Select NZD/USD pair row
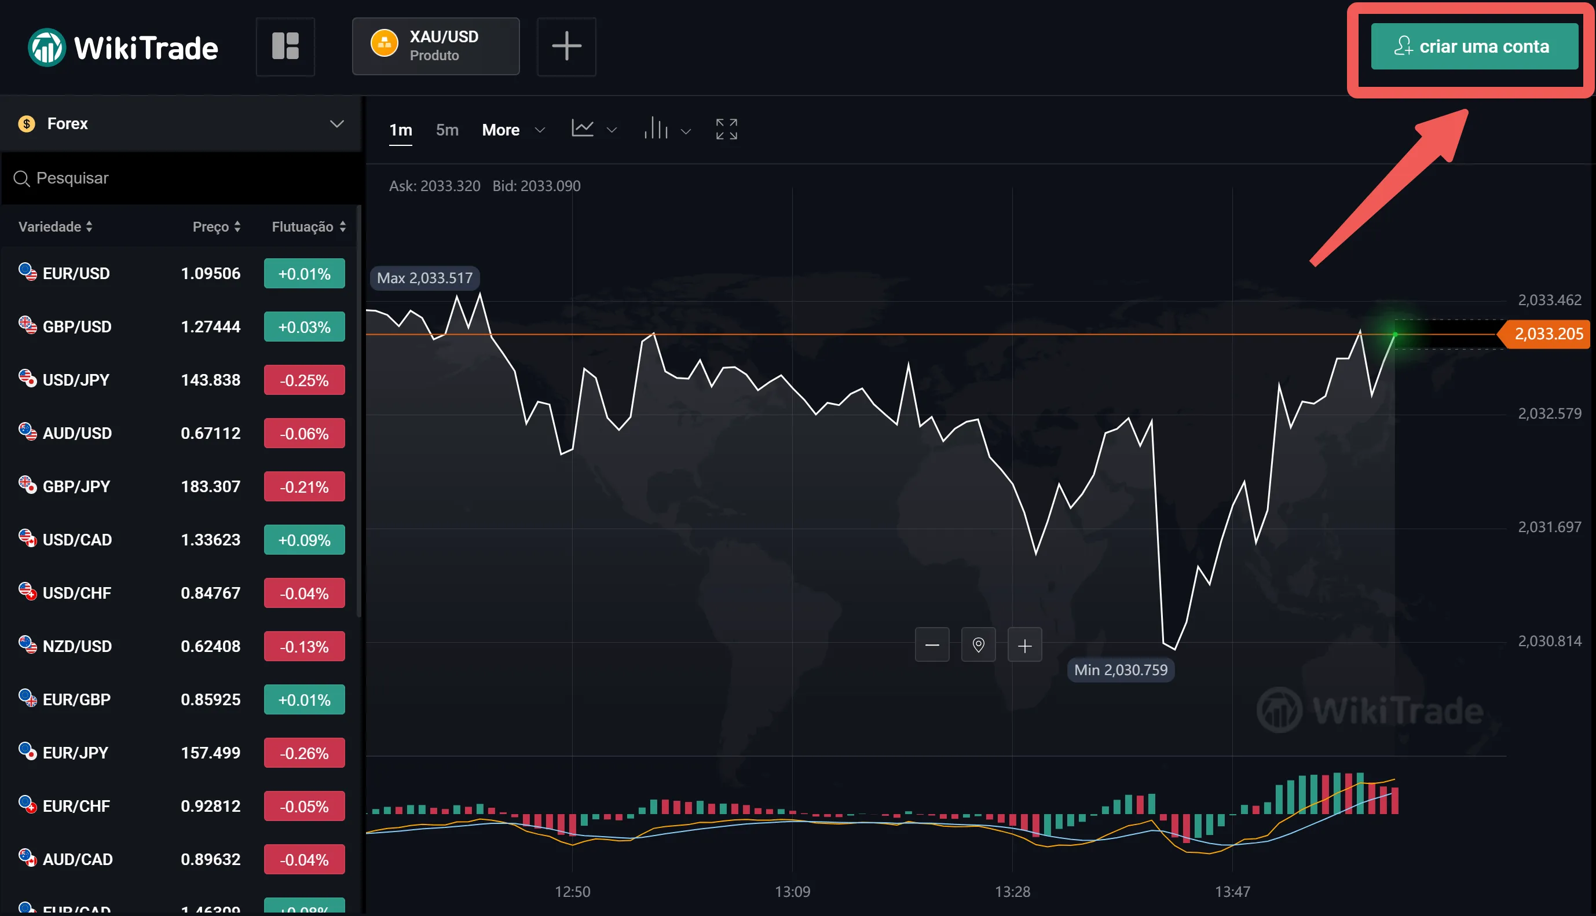The height and width of the screenshot is (916, 1596). pos(181,647)
